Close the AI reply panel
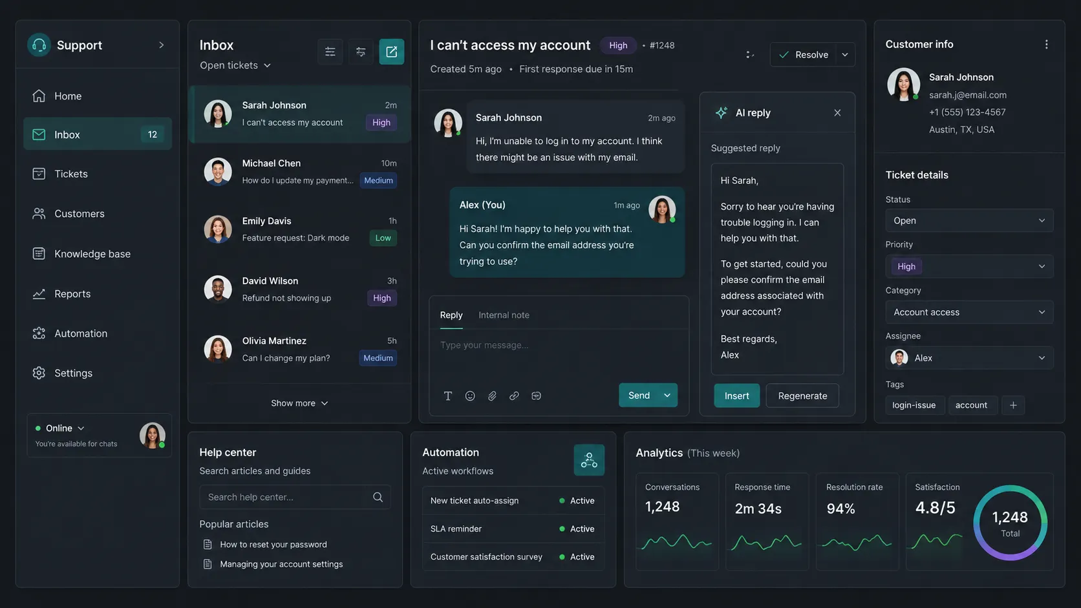The height and width of the screenshot is (608, 1081). [837, 112]
